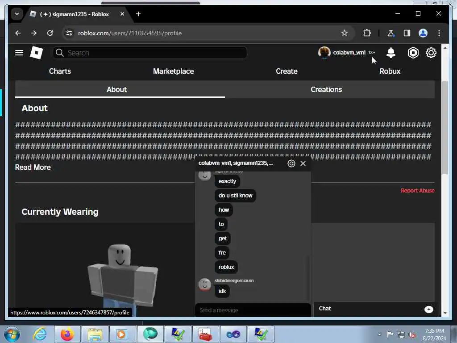This screenshot has width=457, height=343.
Task: Start a new chat with plus icon
Action: pos(428,309)
